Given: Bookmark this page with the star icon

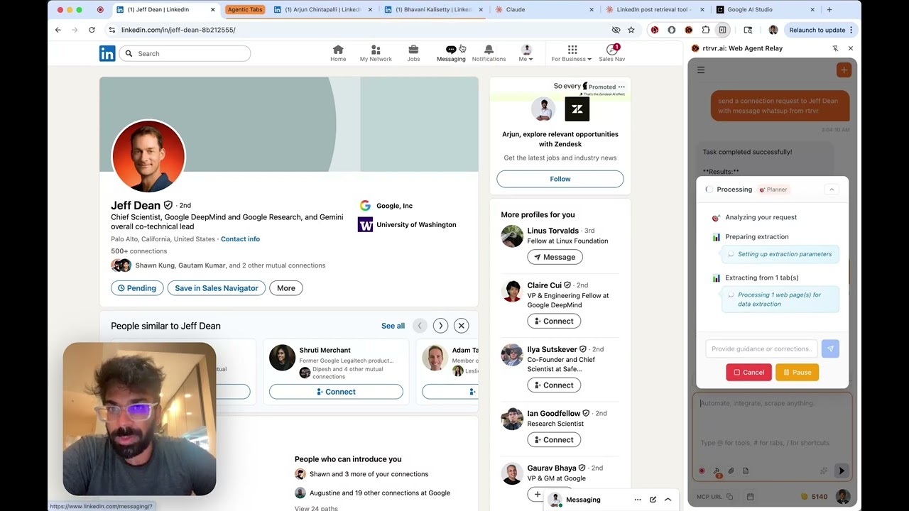Looking at the screenshot, I should point(631,30).
